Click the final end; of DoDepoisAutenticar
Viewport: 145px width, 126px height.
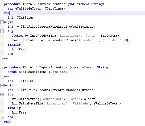coord(7,121)
